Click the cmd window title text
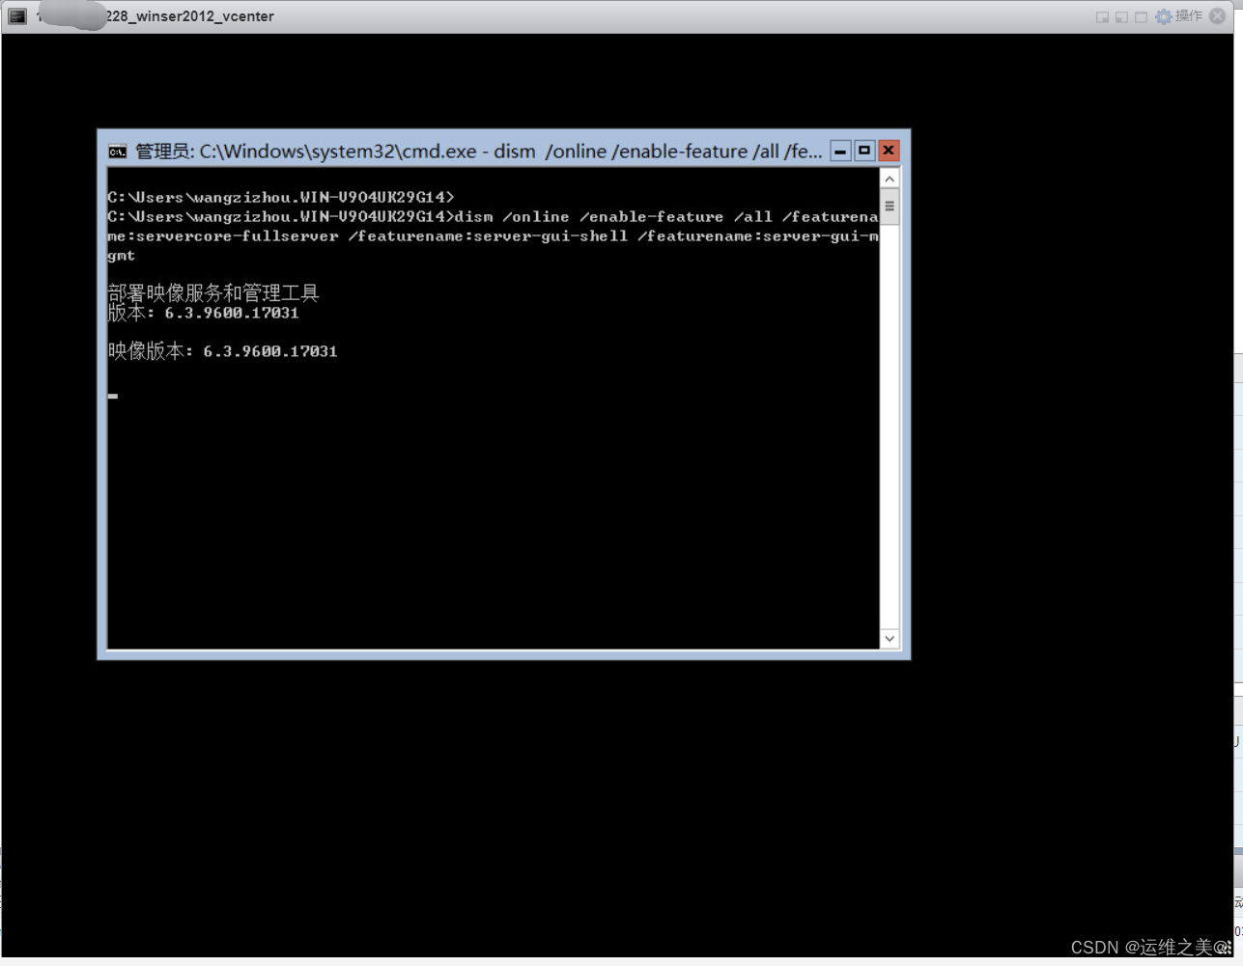 tap(479, 152)
